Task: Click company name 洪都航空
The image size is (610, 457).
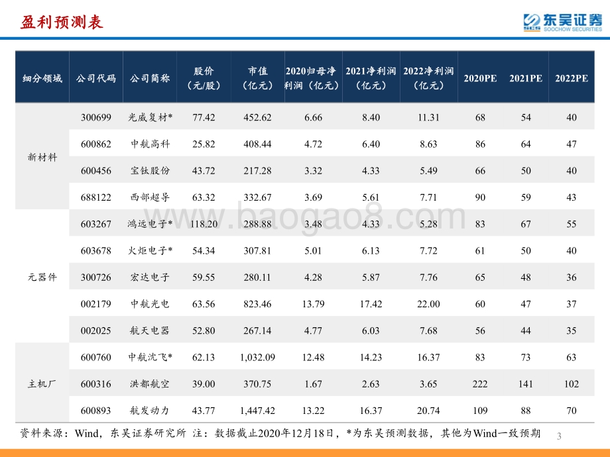Action: pos(150,384)
